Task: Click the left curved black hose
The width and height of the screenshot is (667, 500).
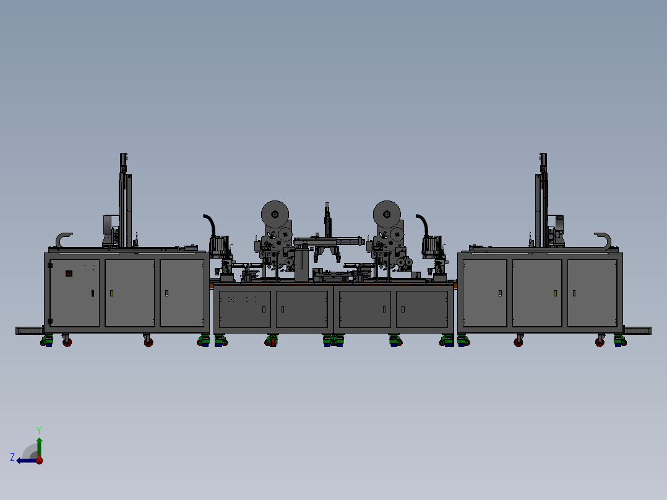Action: click(x=209, y=224)
